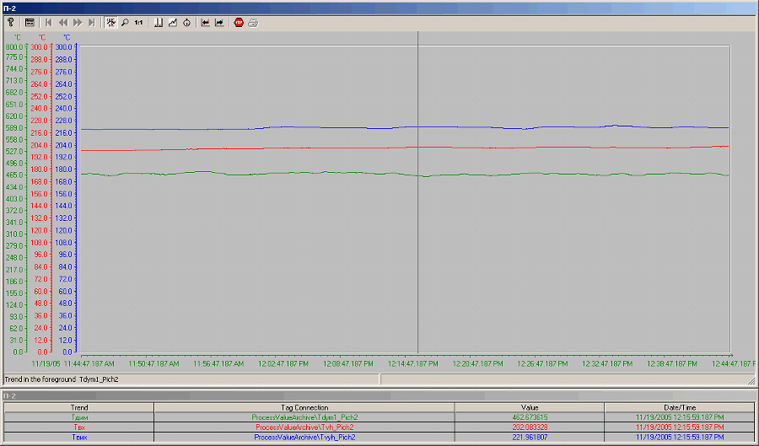Jump to last data record
This screenshot has height=446, width=759.
[x=91, y=23]
